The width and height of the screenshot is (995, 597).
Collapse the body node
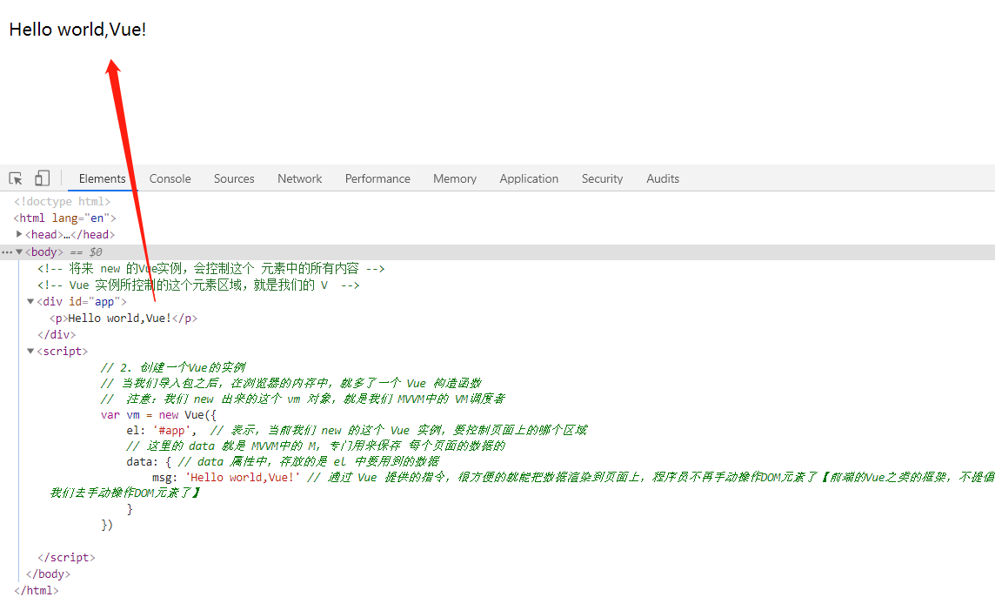(19, 252)
